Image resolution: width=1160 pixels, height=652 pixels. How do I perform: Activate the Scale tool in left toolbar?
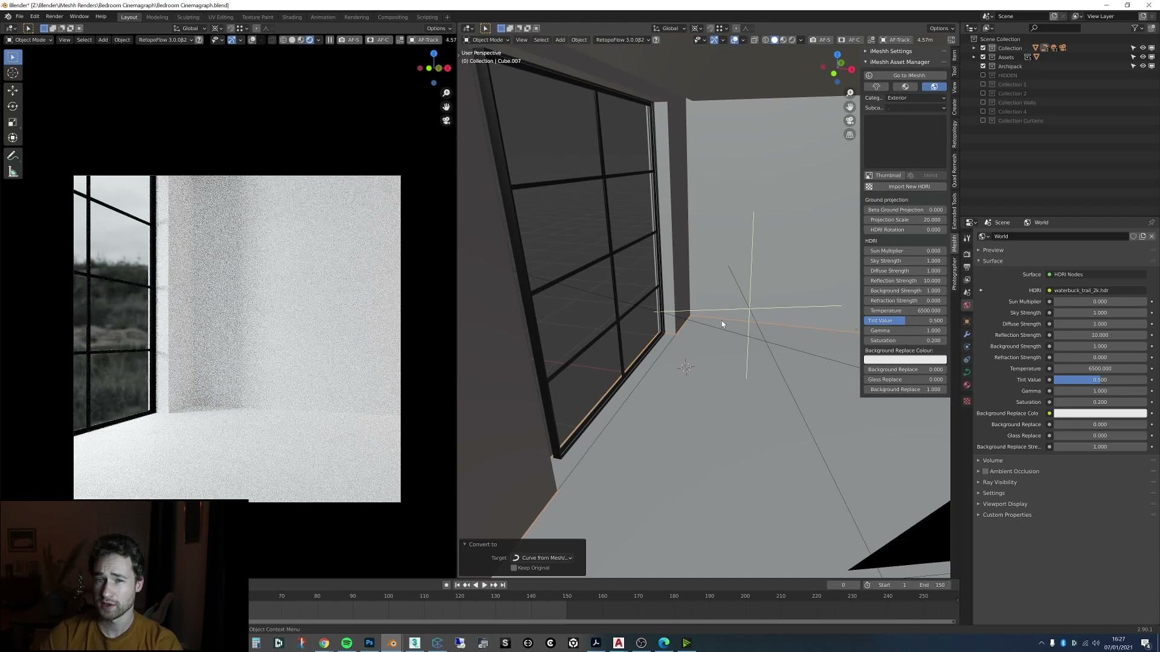(13, 122)
